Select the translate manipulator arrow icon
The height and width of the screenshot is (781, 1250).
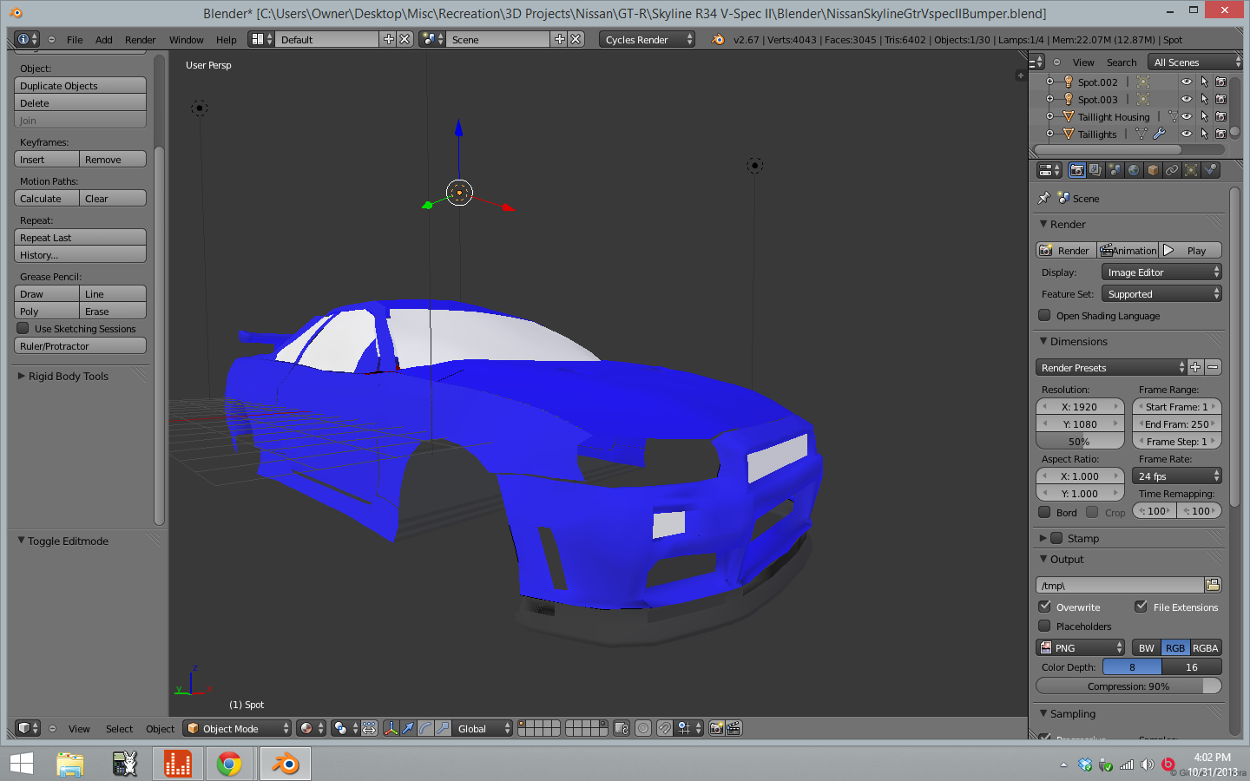click(408, 728)
